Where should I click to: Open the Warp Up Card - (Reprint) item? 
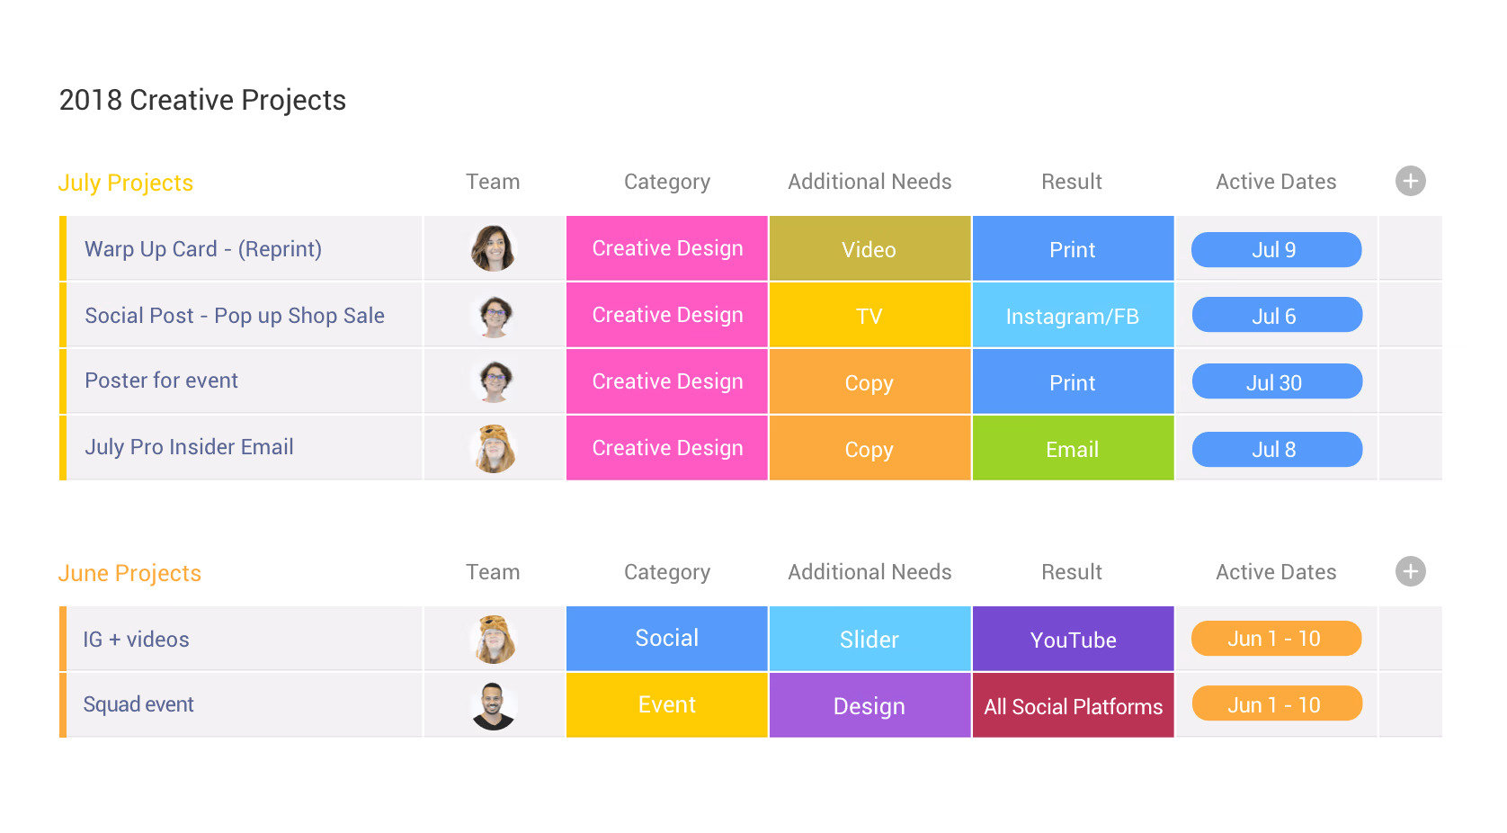click(203, 249)
